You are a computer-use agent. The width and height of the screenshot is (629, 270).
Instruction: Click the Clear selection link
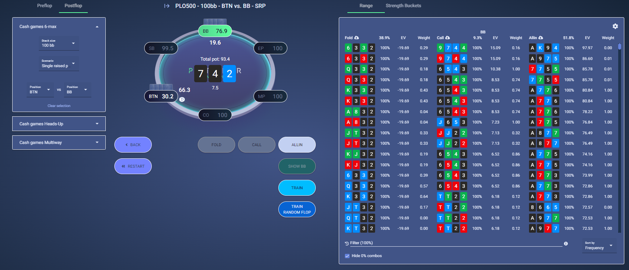click(x=59, y=106)
